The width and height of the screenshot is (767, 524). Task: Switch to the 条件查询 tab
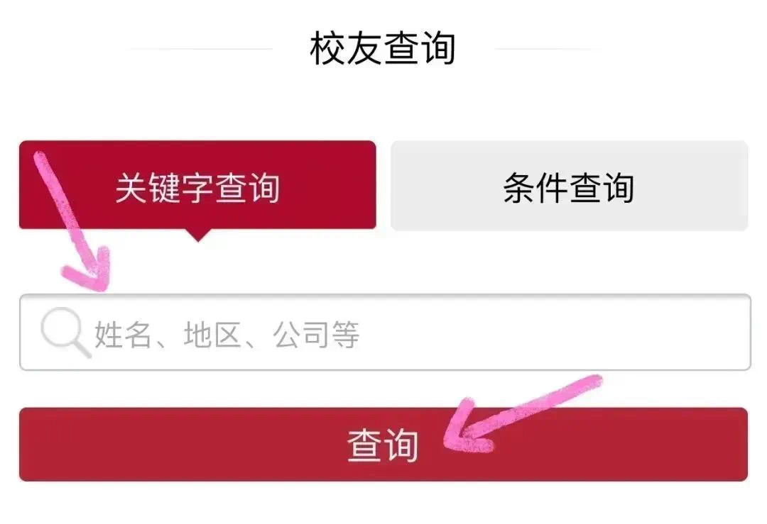point(570,186)
